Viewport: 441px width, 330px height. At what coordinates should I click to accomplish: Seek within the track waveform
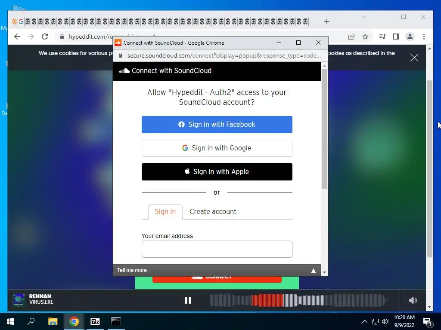(298, 300)
